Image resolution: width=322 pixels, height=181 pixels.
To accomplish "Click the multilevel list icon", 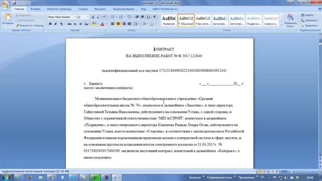I will 129,17.
